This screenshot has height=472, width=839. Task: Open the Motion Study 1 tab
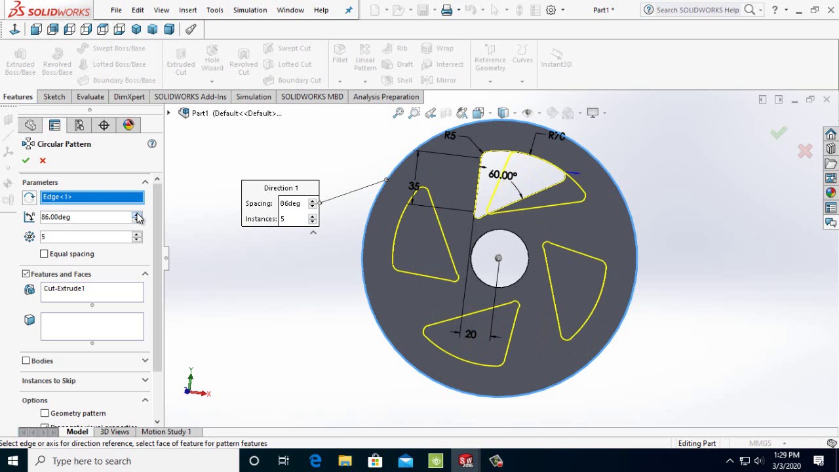pyautogui.click(x=166, y=431)
